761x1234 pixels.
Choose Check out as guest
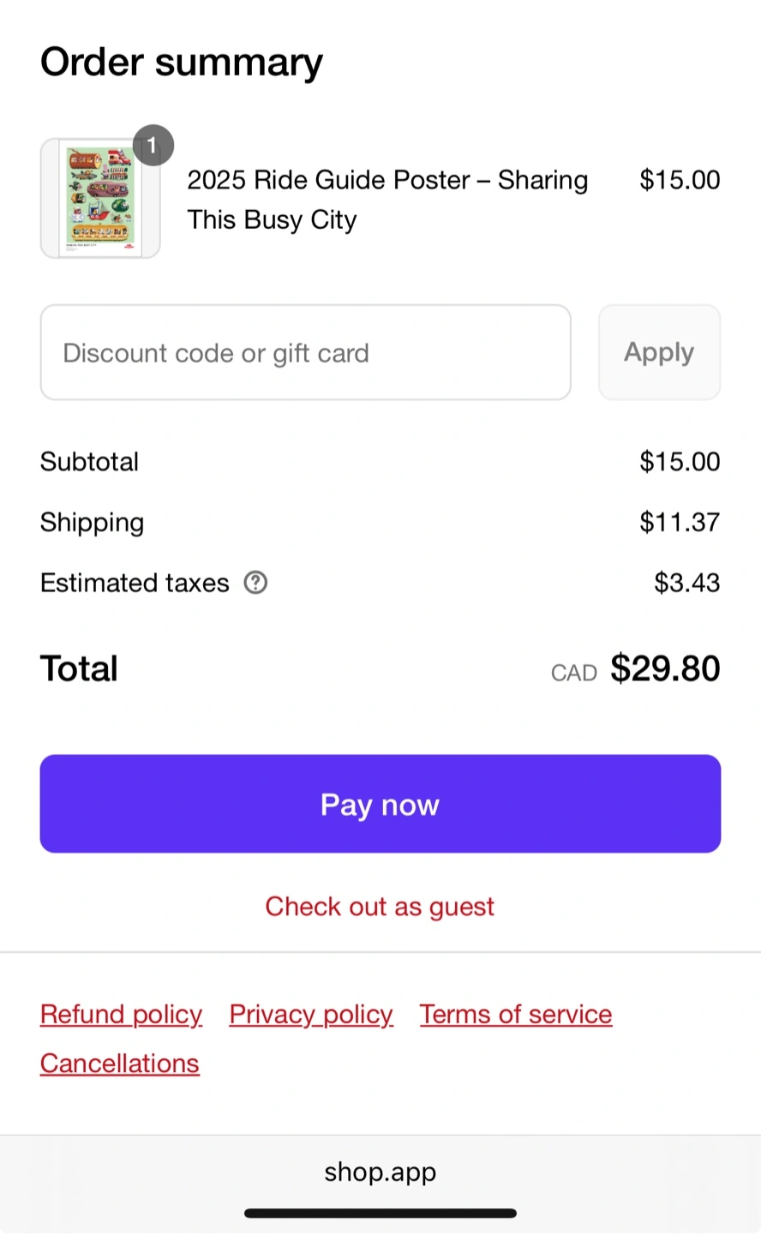[x=380, y=907]
